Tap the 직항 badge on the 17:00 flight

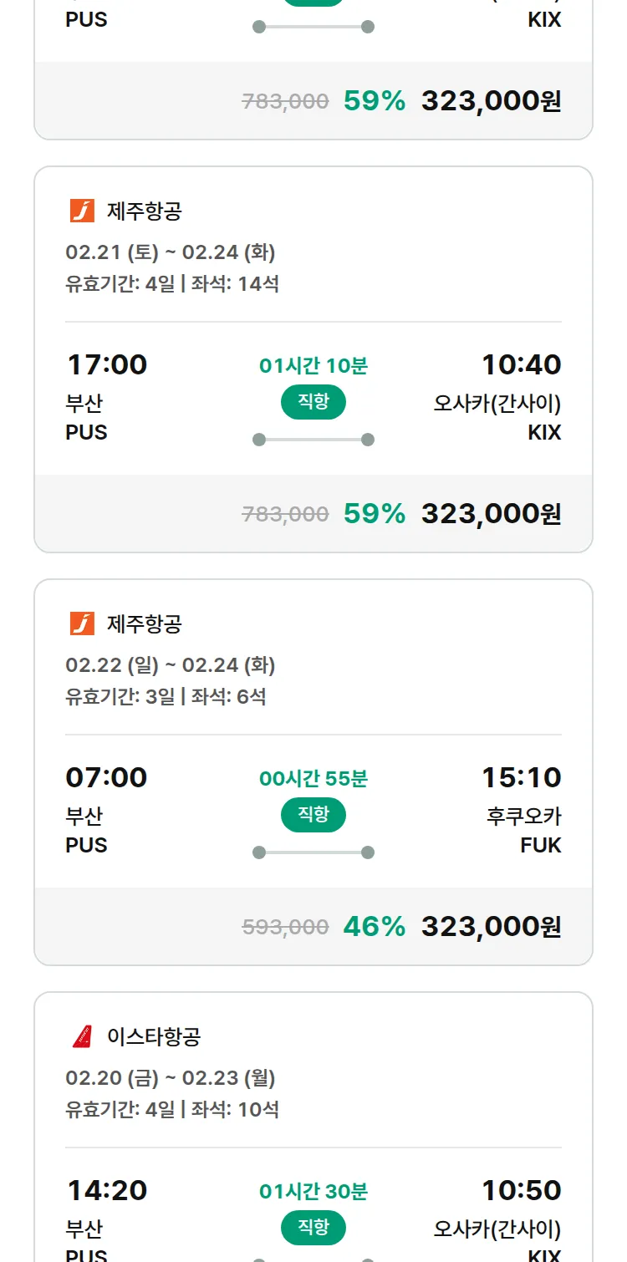point(313,402)
